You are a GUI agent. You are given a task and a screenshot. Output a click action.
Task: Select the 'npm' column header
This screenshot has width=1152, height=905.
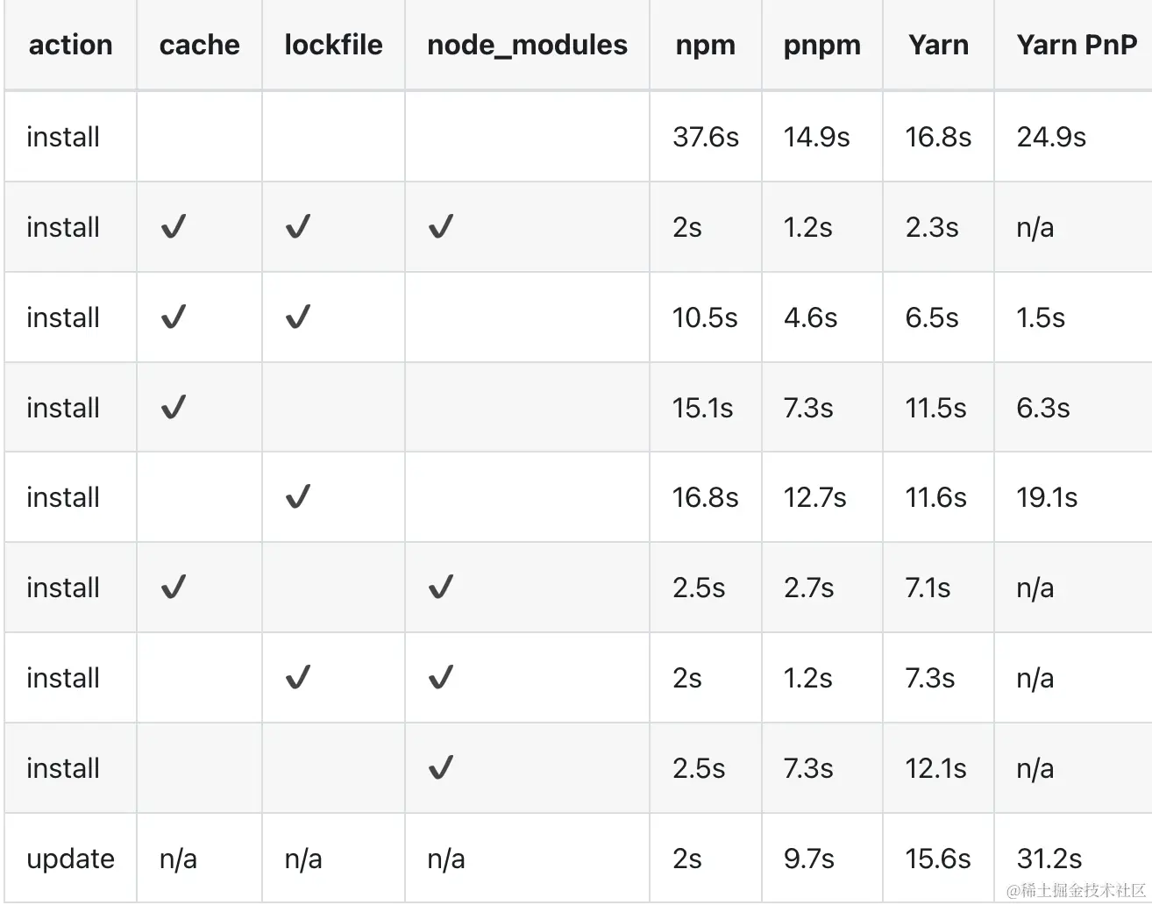[x=705, y=45]
